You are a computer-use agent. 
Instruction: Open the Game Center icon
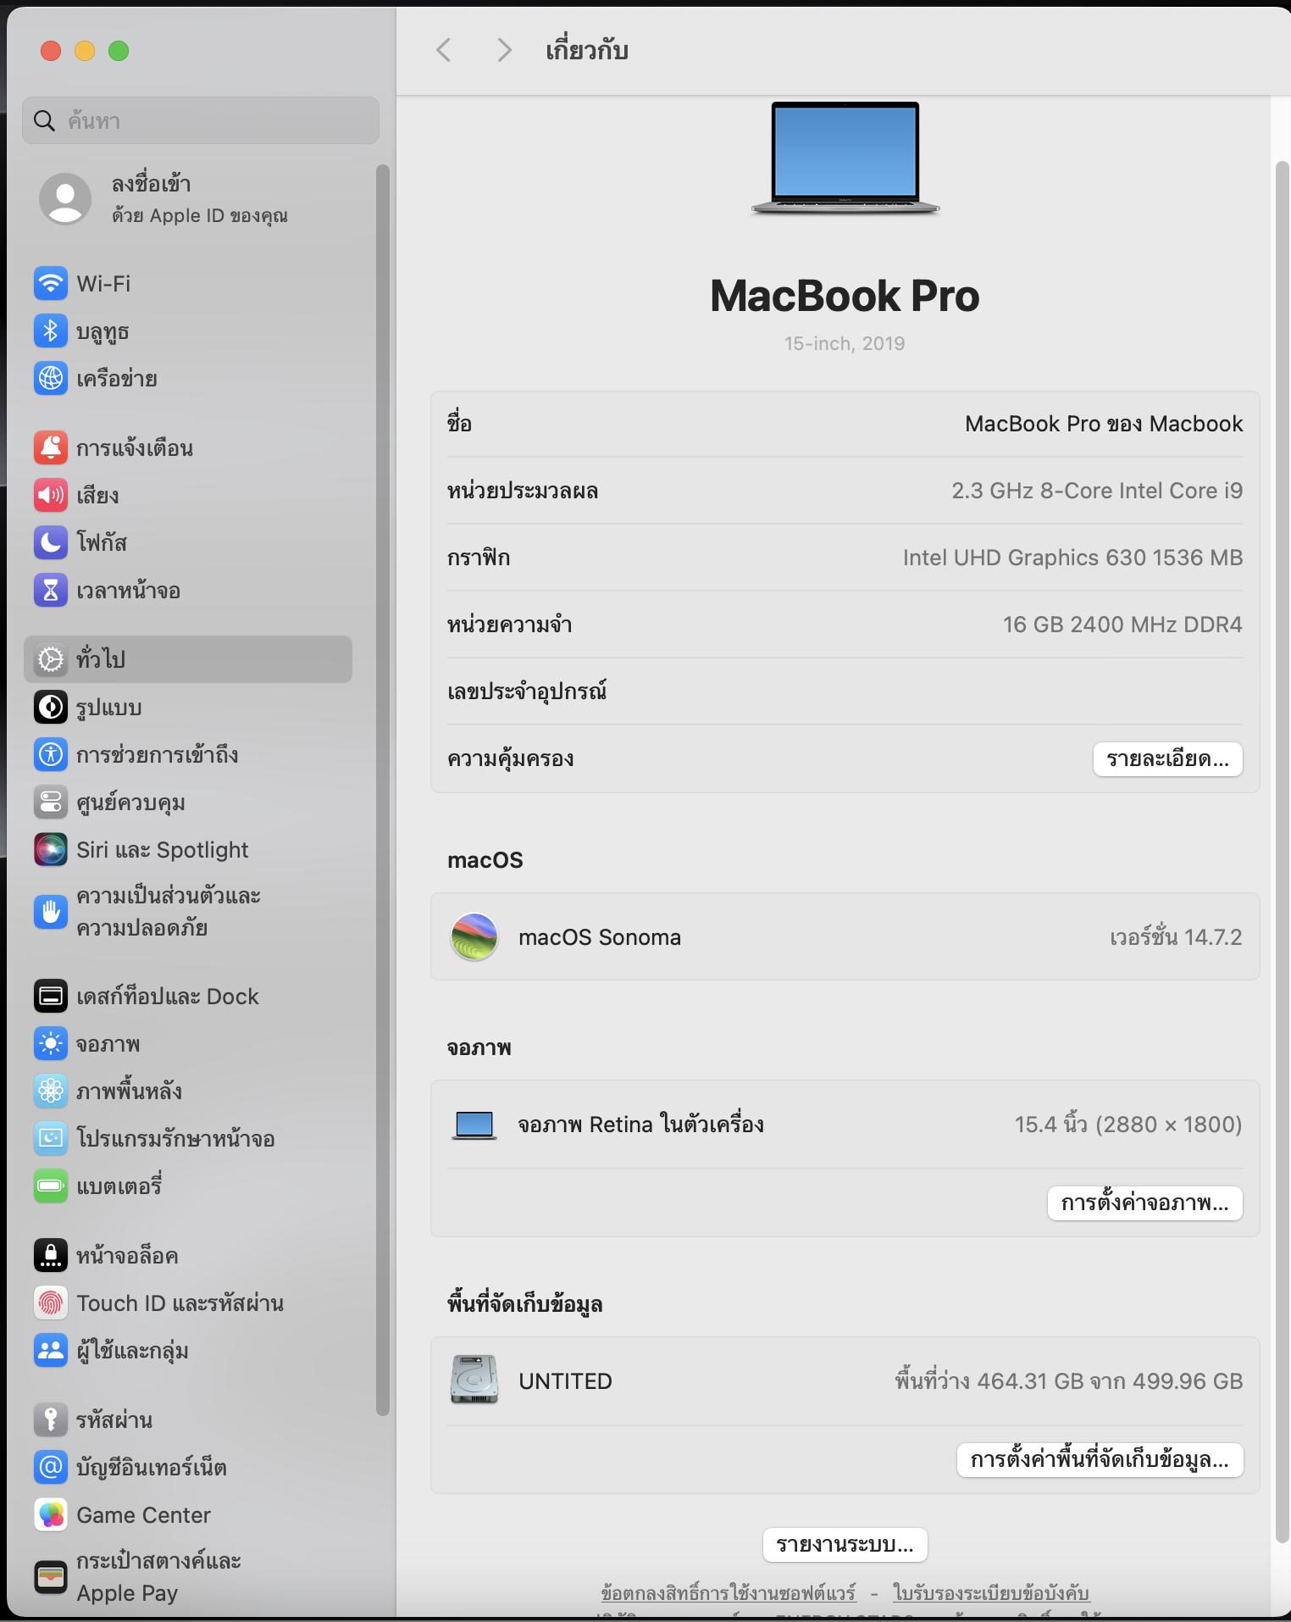pos(51,1514)
